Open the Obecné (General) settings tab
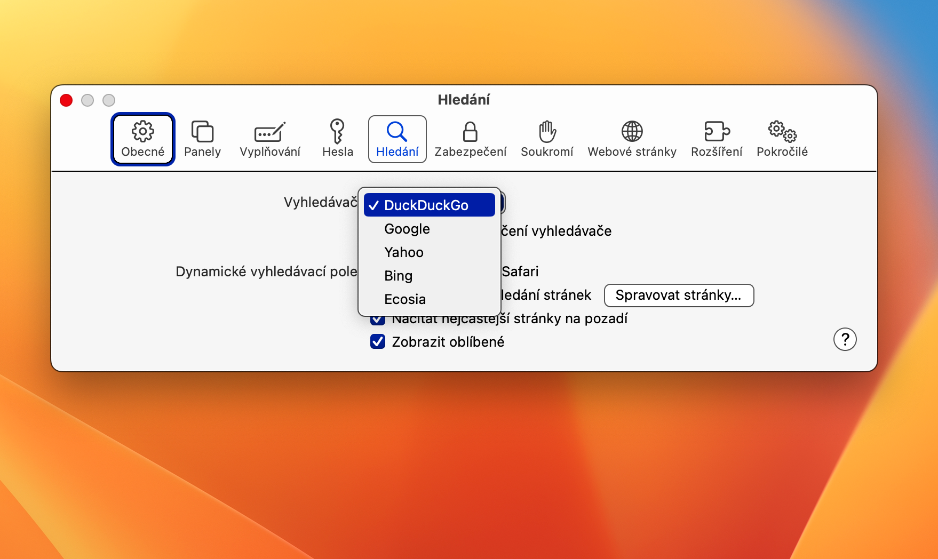 [143, 139]
